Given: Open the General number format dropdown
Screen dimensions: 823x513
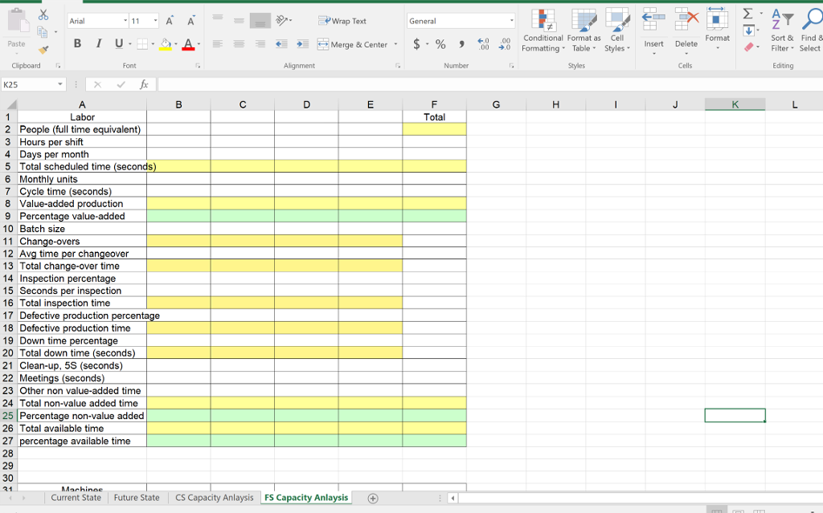Looking at the screenshot, I should pyautogui.click(x=511, y=21).
